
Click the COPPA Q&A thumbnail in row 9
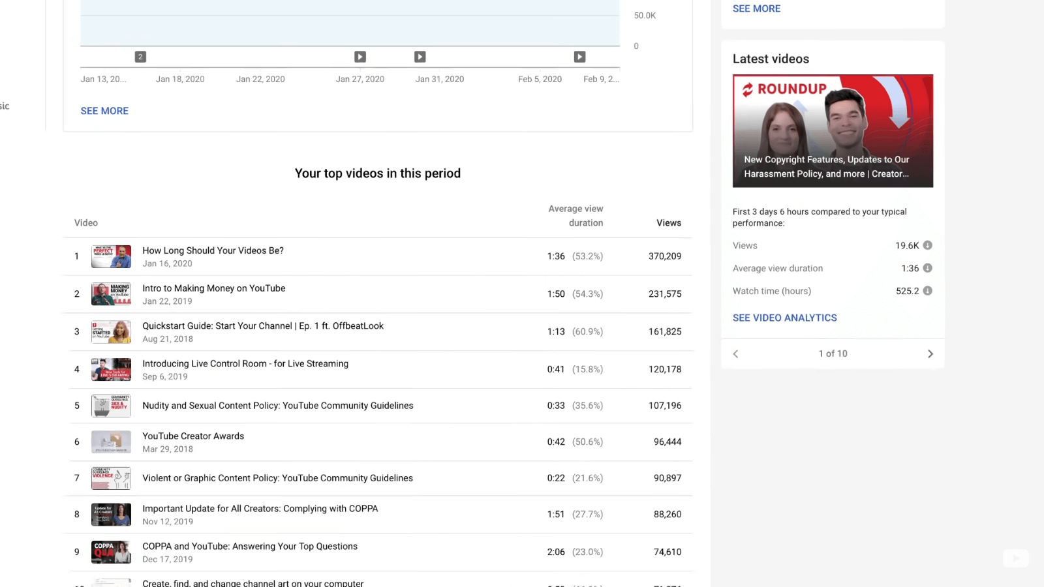(x=111, y=552)
